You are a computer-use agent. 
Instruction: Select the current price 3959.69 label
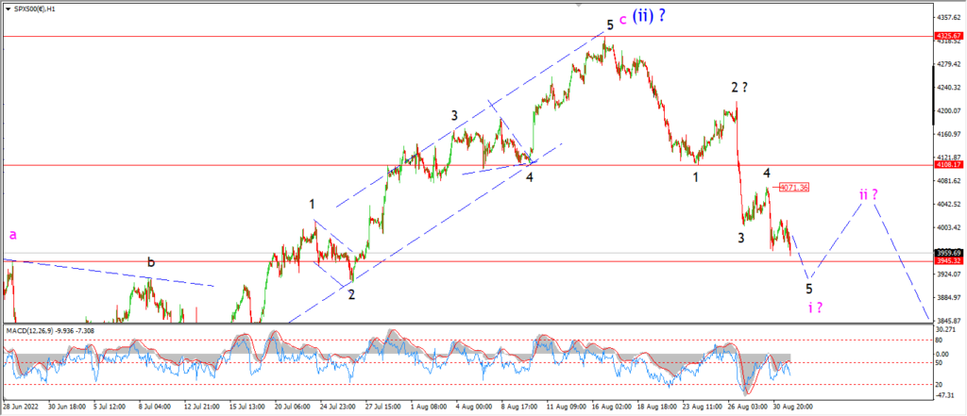pyautogui.click(x=950, y=253)
